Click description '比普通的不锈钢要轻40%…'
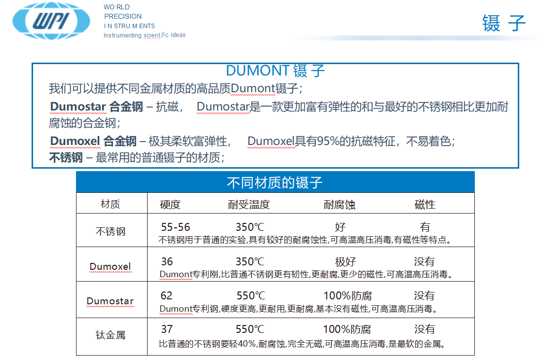 coord(302,344)
